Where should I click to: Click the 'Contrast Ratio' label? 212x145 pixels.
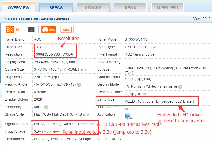point(109,77)
